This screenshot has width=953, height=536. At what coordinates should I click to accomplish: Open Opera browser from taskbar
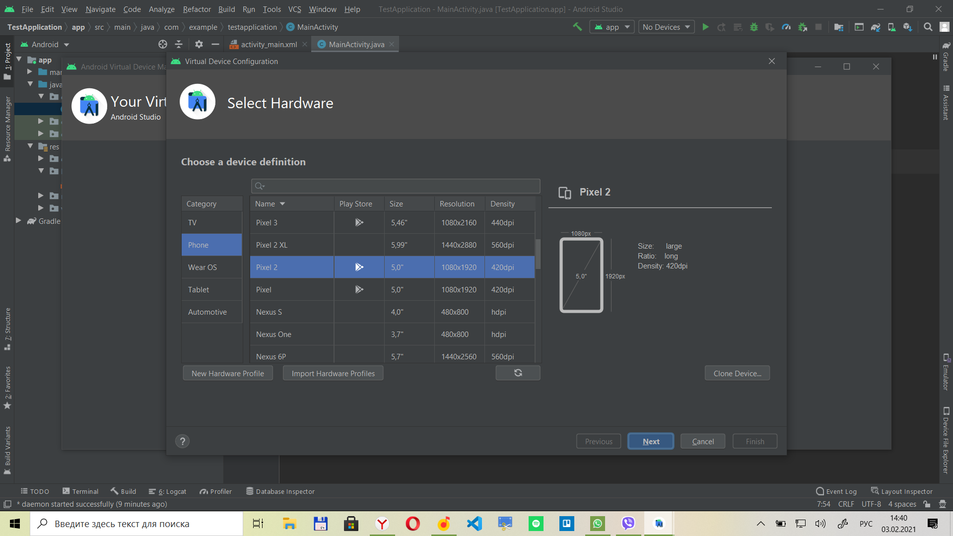coord(412,524)
